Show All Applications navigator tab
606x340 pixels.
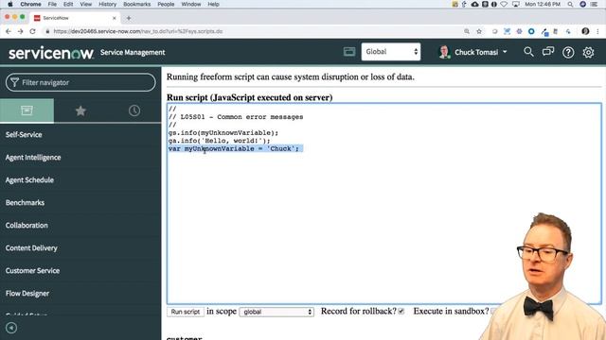tap(27, 111)
